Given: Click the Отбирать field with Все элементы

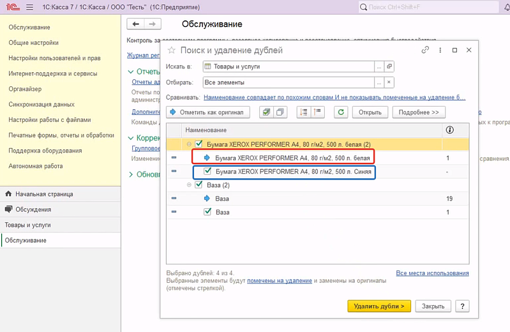Looking at the screenshot, I should click(x=287, y=82).
